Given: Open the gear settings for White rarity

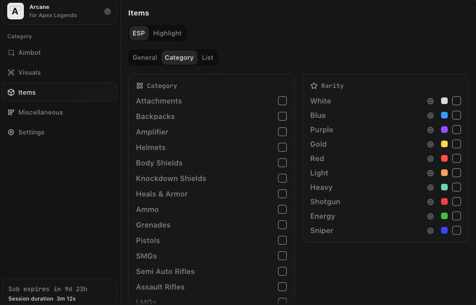Looking at the screenshot, I should (430, 101).
